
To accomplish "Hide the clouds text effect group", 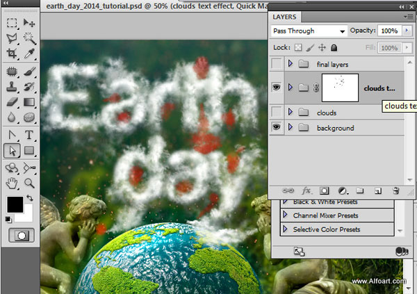I will tap(277, 88).
